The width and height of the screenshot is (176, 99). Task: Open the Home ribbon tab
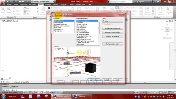[9, 4]
